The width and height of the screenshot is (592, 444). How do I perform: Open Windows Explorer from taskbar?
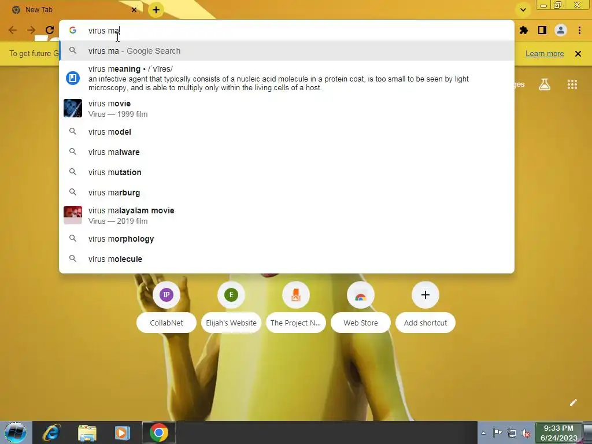point(87,432)
